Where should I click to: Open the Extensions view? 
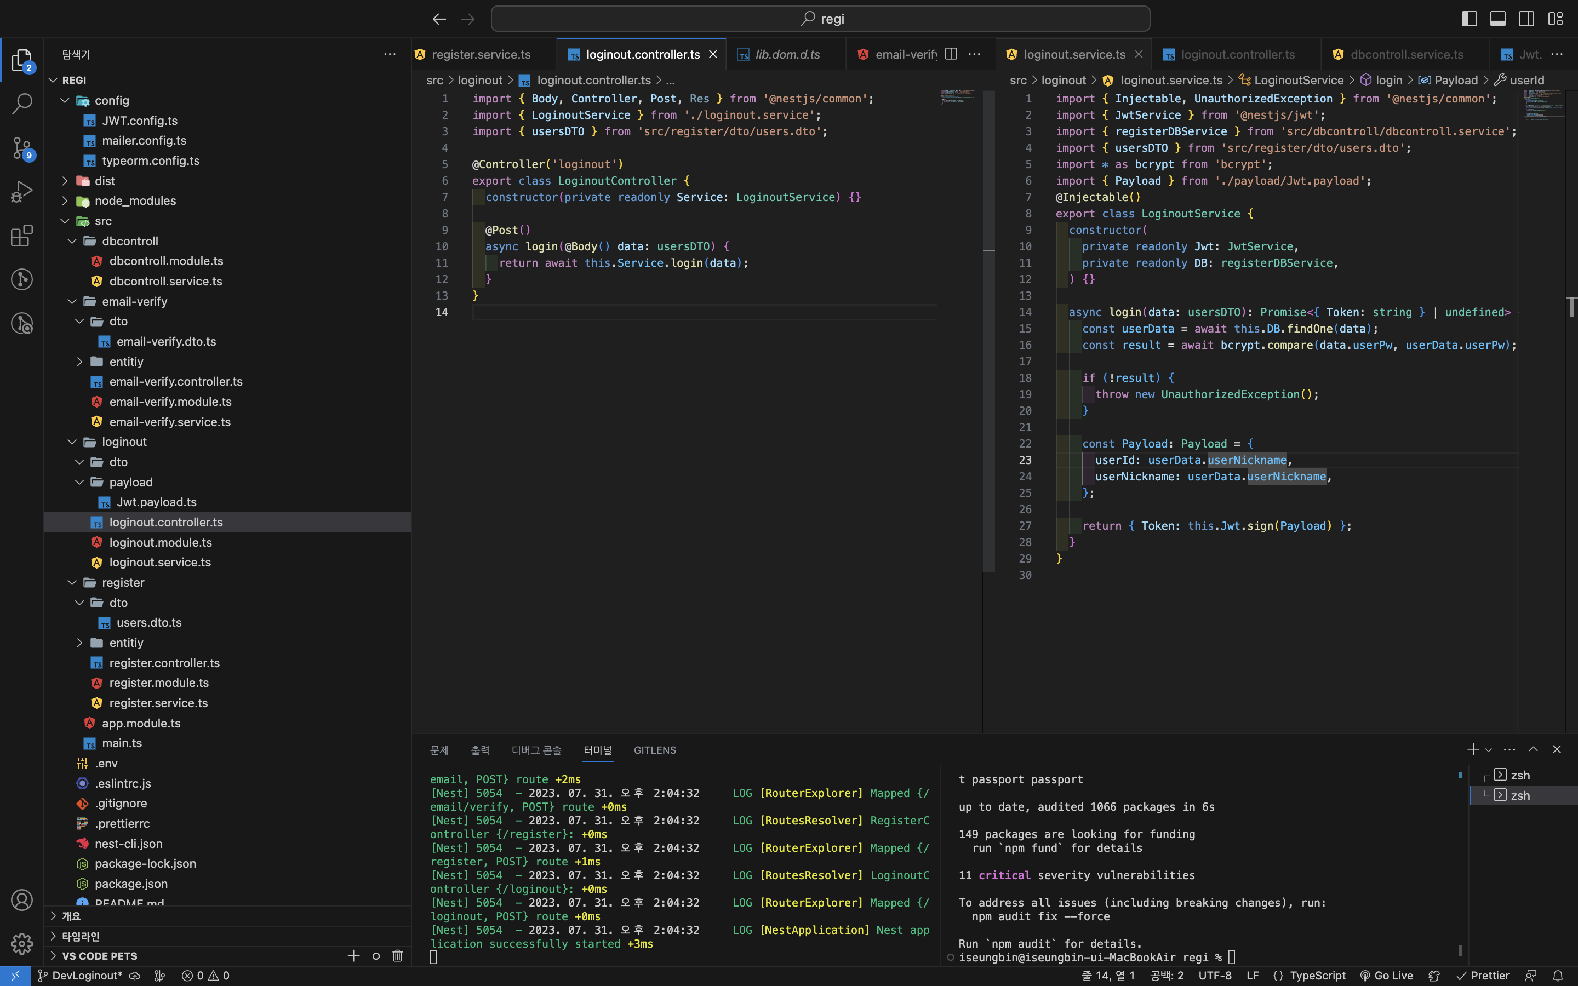click(22, 236)
